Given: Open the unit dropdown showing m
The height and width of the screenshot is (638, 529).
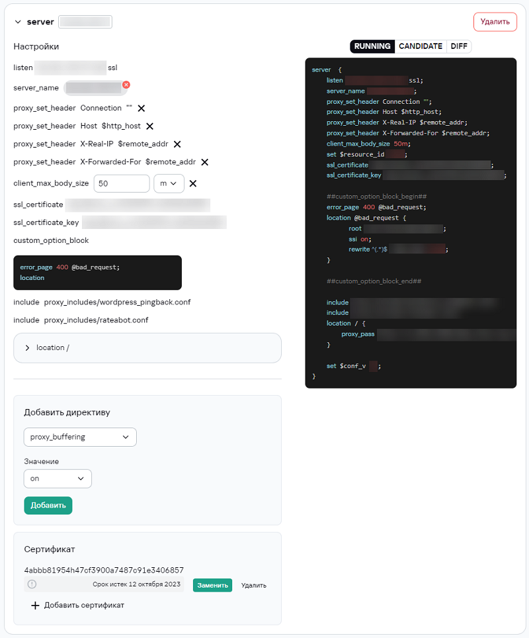Looking at the screenshot, I should click(x=169, y=183).
